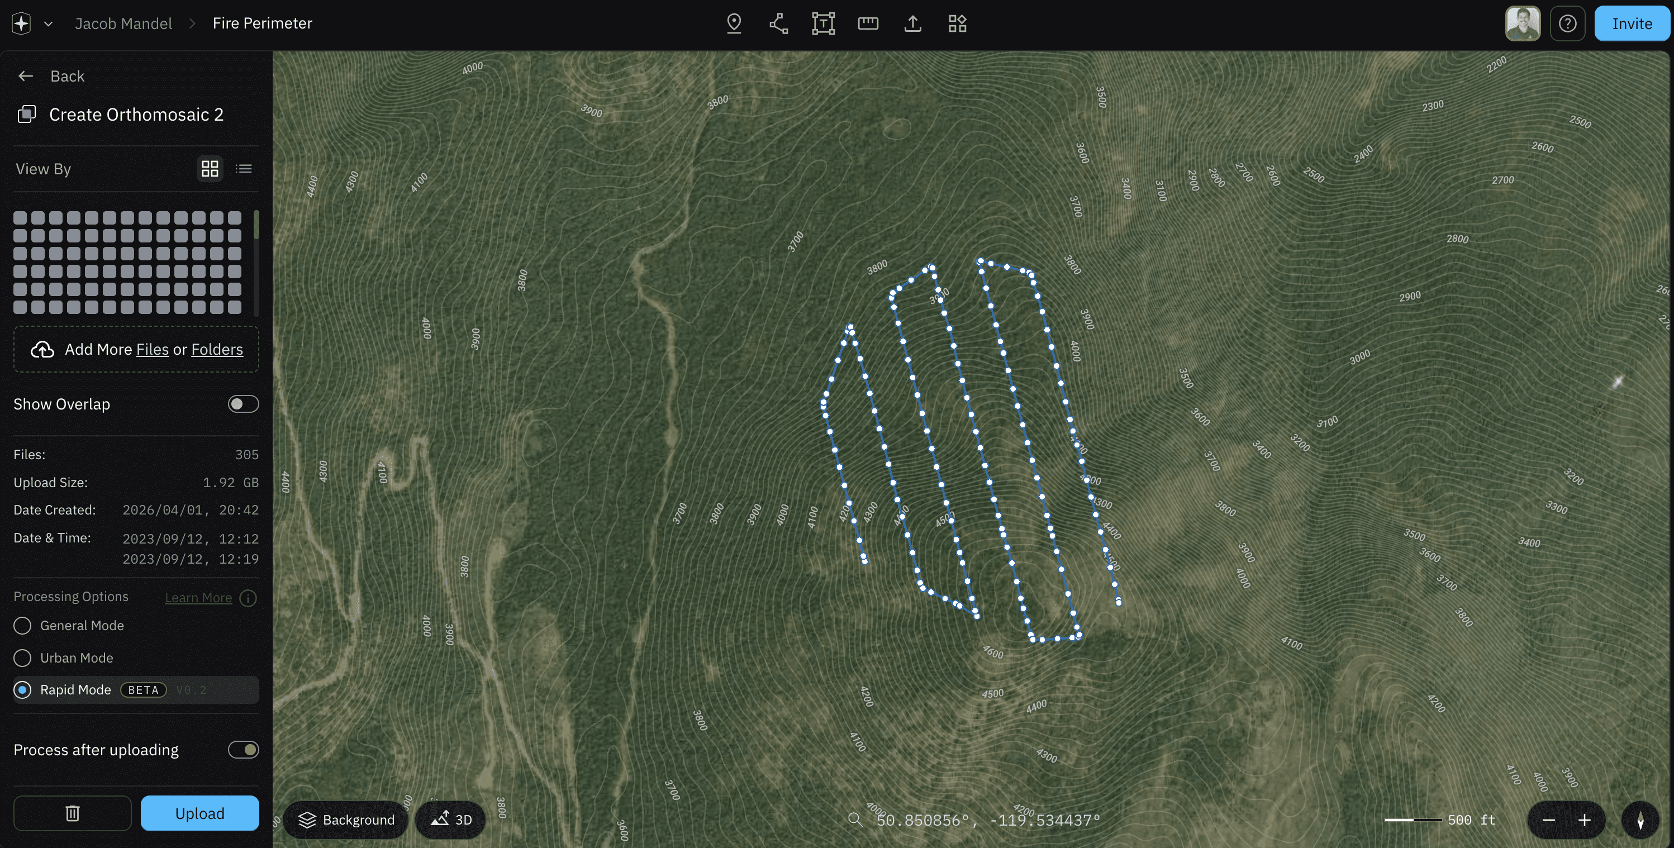Click the upload arrow icon in toolbar
The image size is (1674, 848).
(x=912, y=23)
